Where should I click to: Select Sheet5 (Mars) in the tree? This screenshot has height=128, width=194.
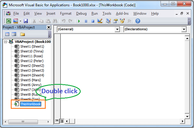coord(30,80)
